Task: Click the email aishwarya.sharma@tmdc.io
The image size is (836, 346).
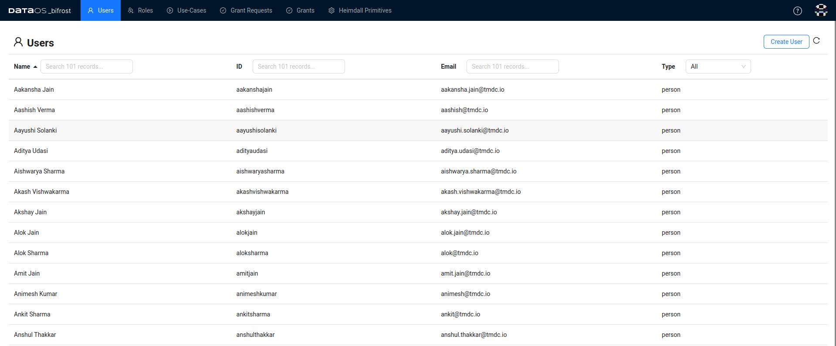Action: pyautogui.click(x=479, y=171)
